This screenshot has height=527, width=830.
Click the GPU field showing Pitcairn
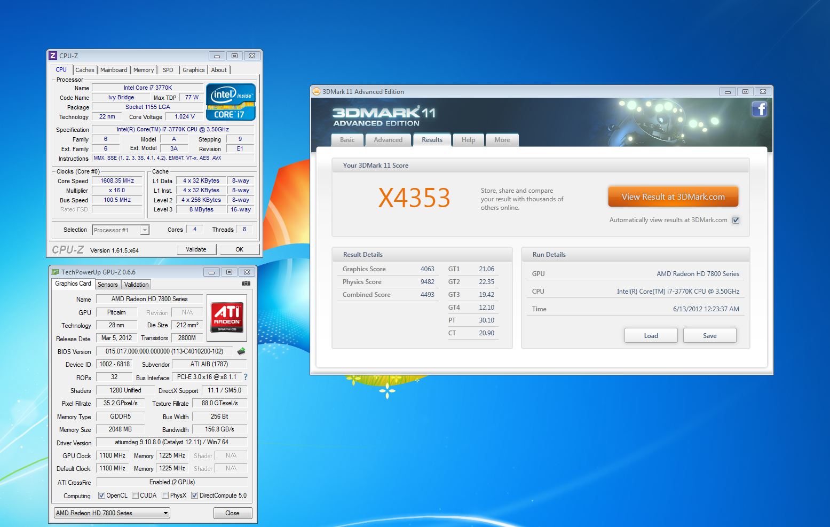pyautogui.click(x=116, y=312)
